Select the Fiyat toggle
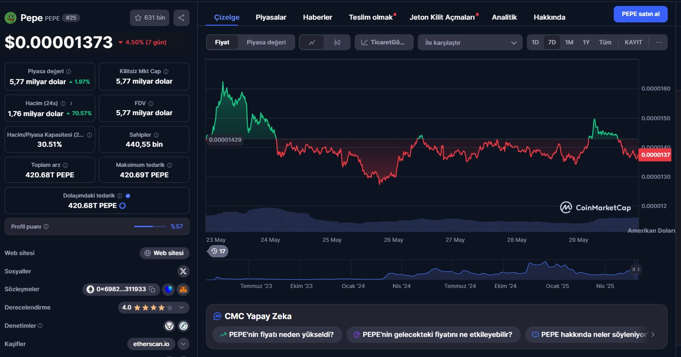 [222, 43]
